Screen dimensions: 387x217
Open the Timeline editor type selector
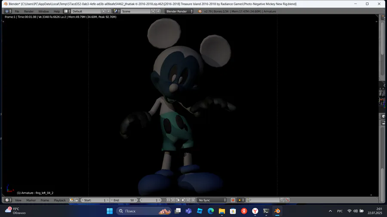8,200
